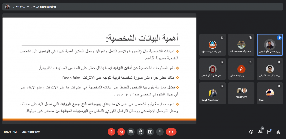Click the speaking indicator on the highlighted tile
Image resolution: width=286 pixels, height=139 pixels.
tap(279, 37)
